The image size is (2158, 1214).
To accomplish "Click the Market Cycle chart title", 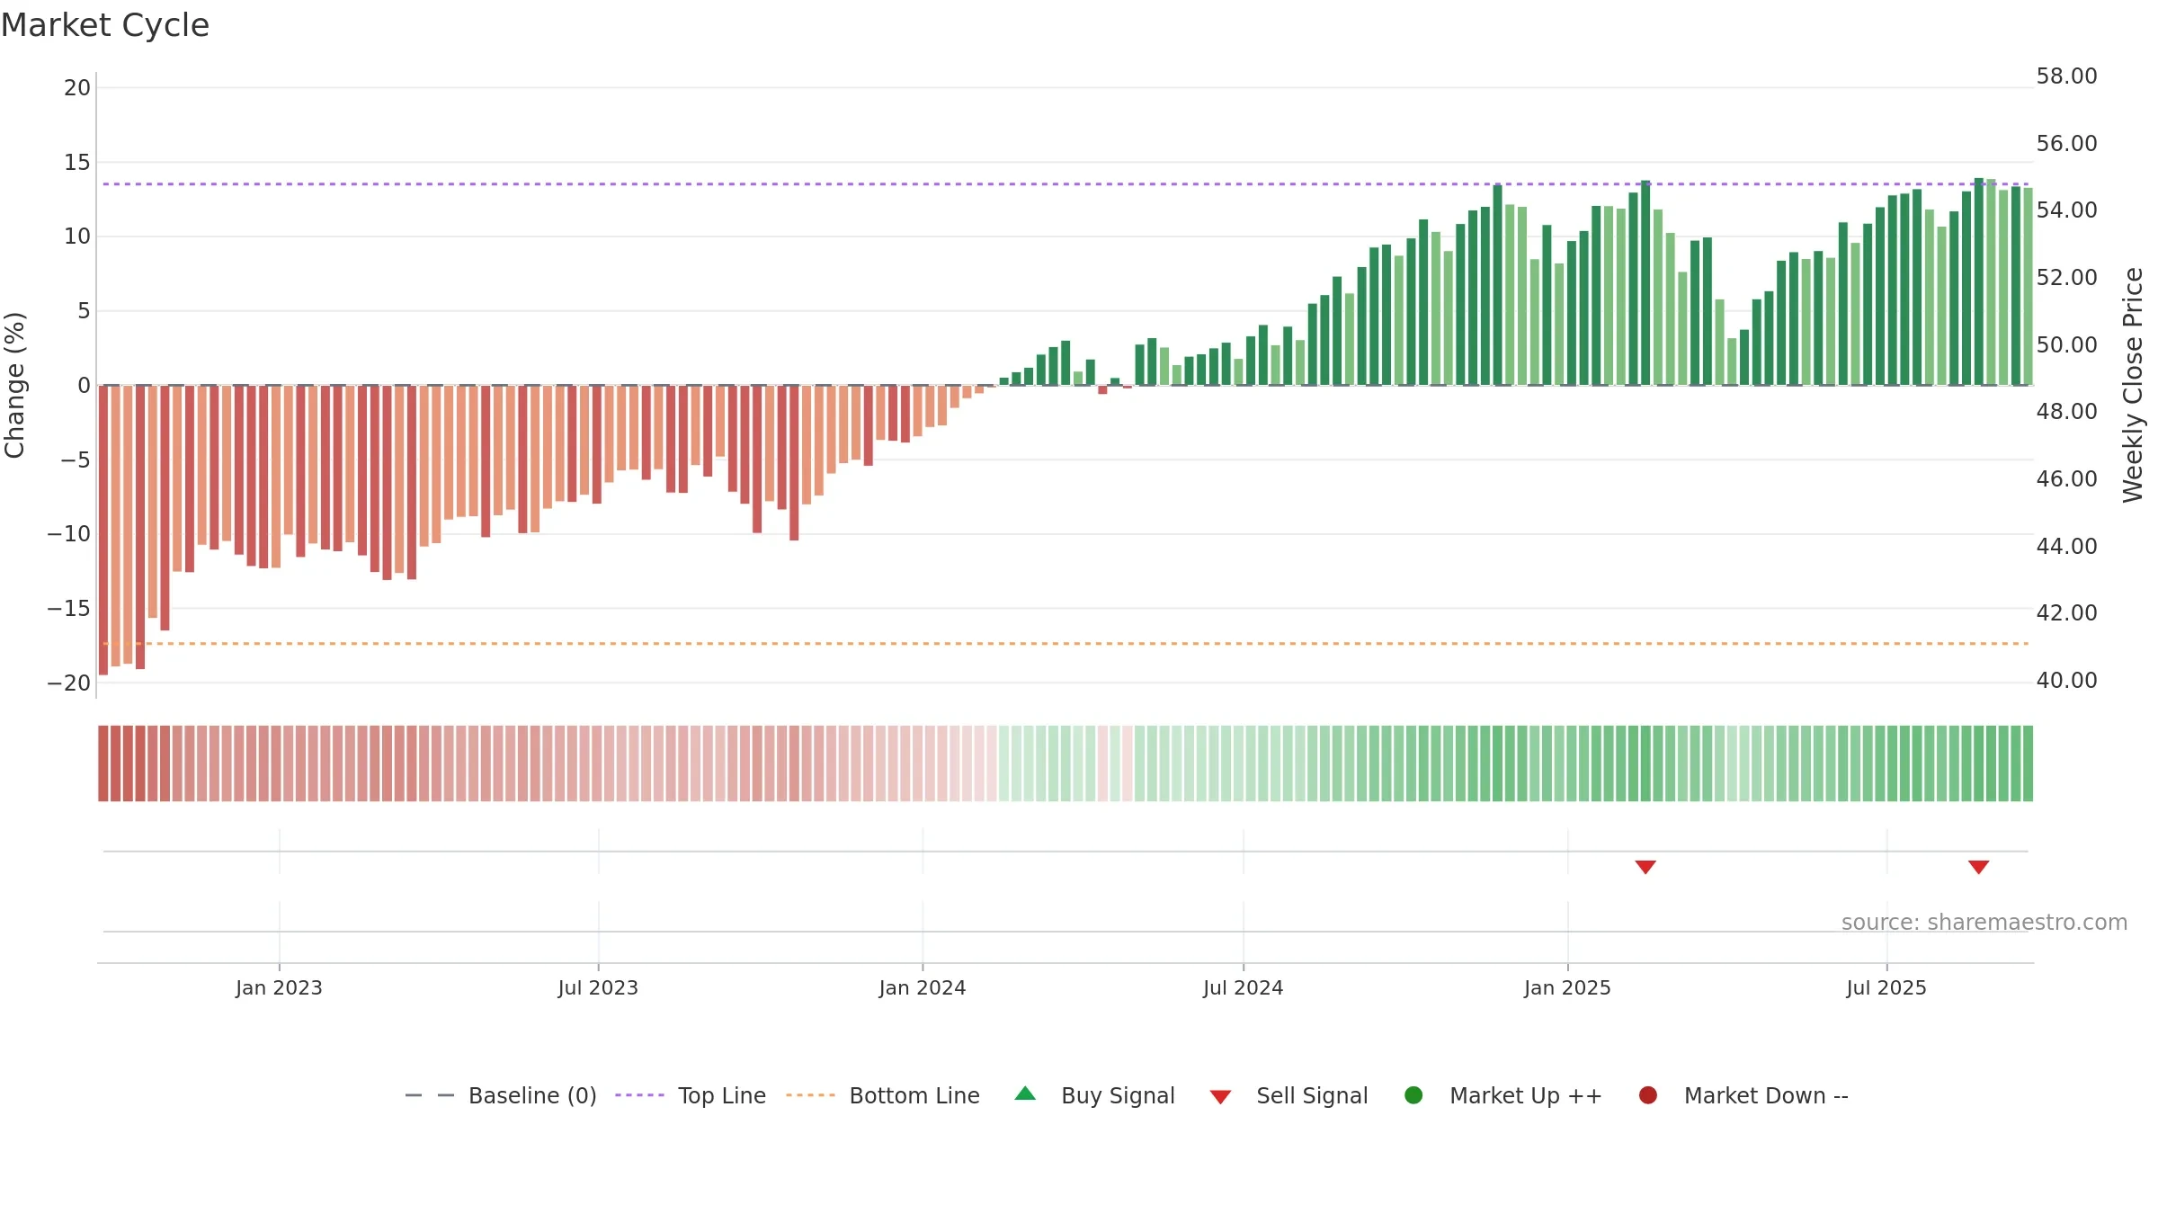I will 105,25.
